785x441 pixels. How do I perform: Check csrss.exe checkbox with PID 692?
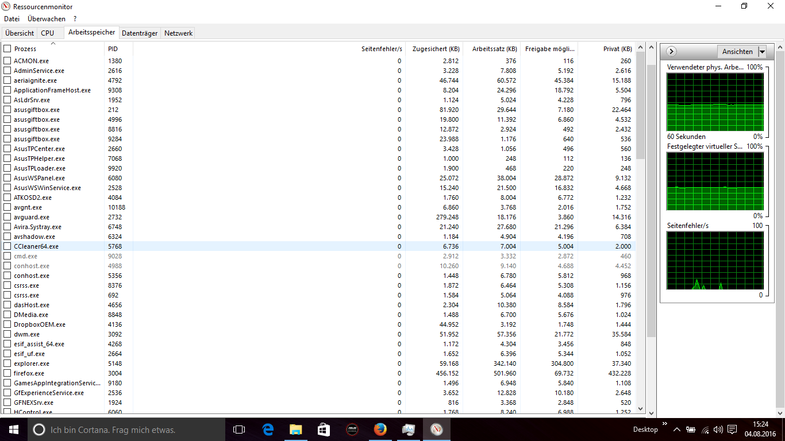click(7, 295)
